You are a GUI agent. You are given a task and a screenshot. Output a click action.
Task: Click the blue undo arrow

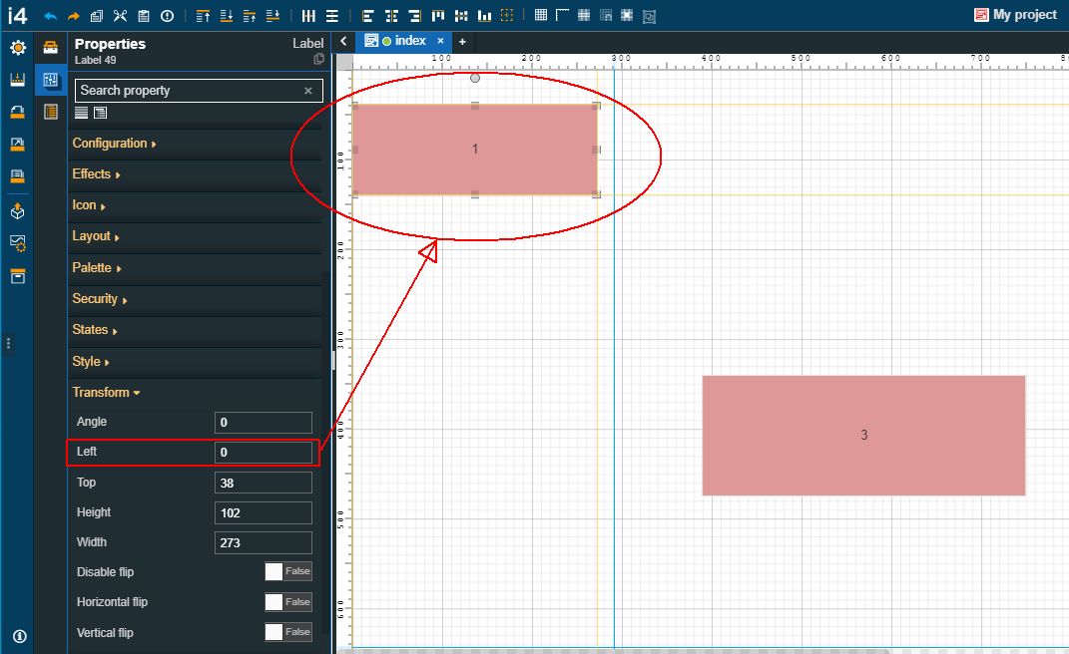point(50,16)
